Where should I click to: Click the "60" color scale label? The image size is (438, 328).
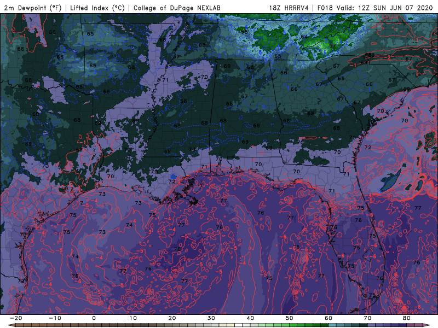click(x=328, y=318)
